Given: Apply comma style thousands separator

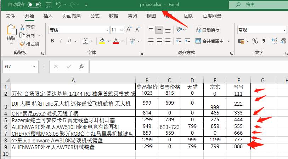Looking at the screenshot, I should [x=264, y=41].
